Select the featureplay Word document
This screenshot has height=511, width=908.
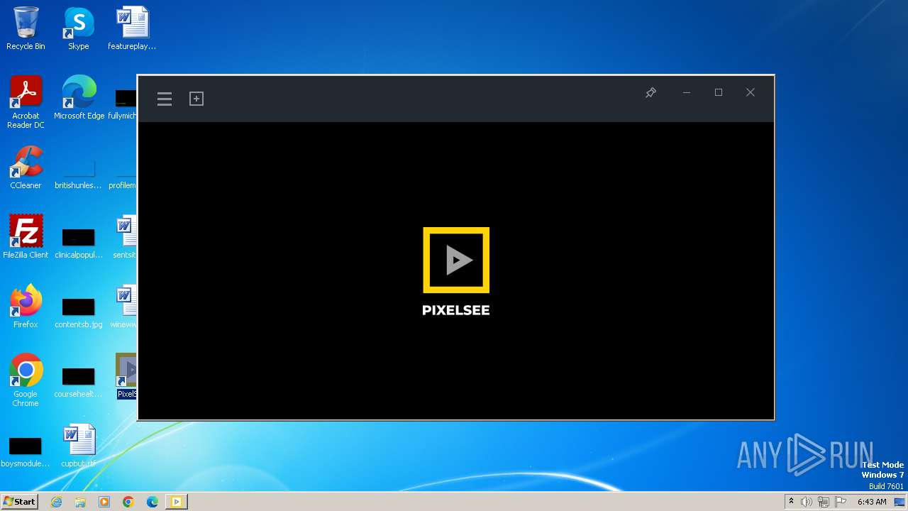132,28
